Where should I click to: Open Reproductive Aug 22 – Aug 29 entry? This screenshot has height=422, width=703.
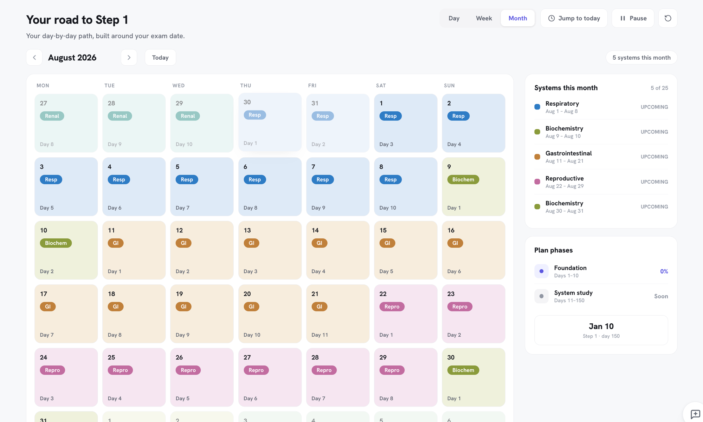point(601,182)
